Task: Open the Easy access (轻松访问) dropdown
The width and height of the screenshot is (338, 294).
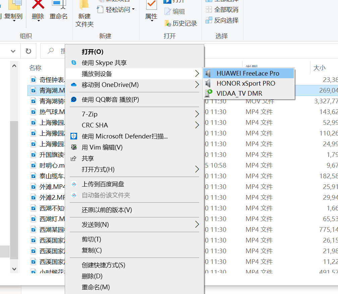Action: tap(116, 9)
